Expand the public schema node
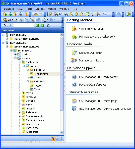 click(15, 54)
